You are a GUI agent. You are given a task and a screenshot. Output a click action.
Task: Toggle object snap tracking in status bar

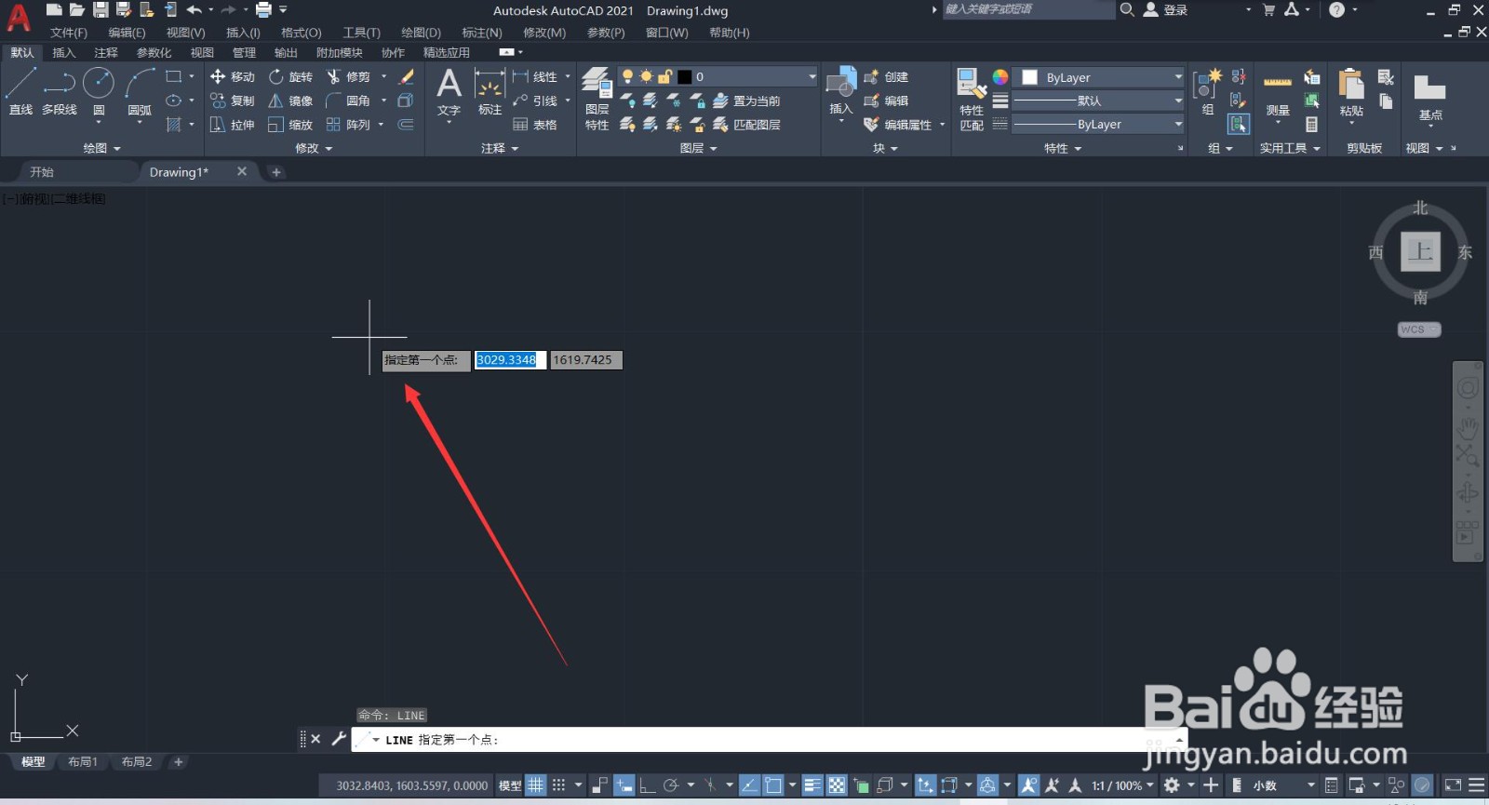[x=749, y=785]
